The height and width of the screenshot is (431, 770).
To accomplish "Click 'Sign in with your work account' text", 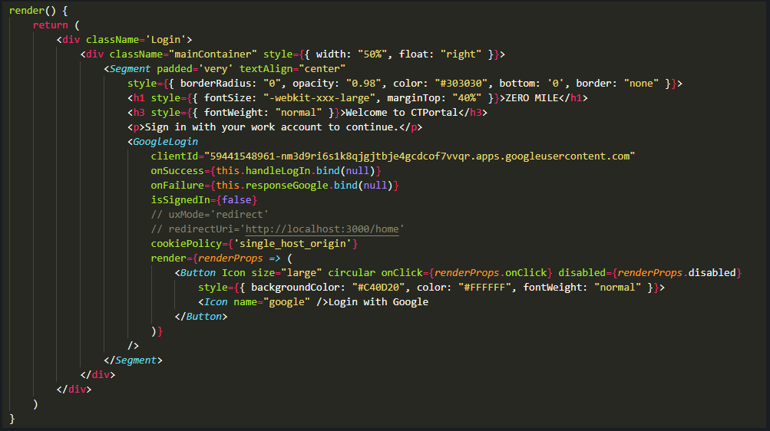I will click(x=236, y=127).
